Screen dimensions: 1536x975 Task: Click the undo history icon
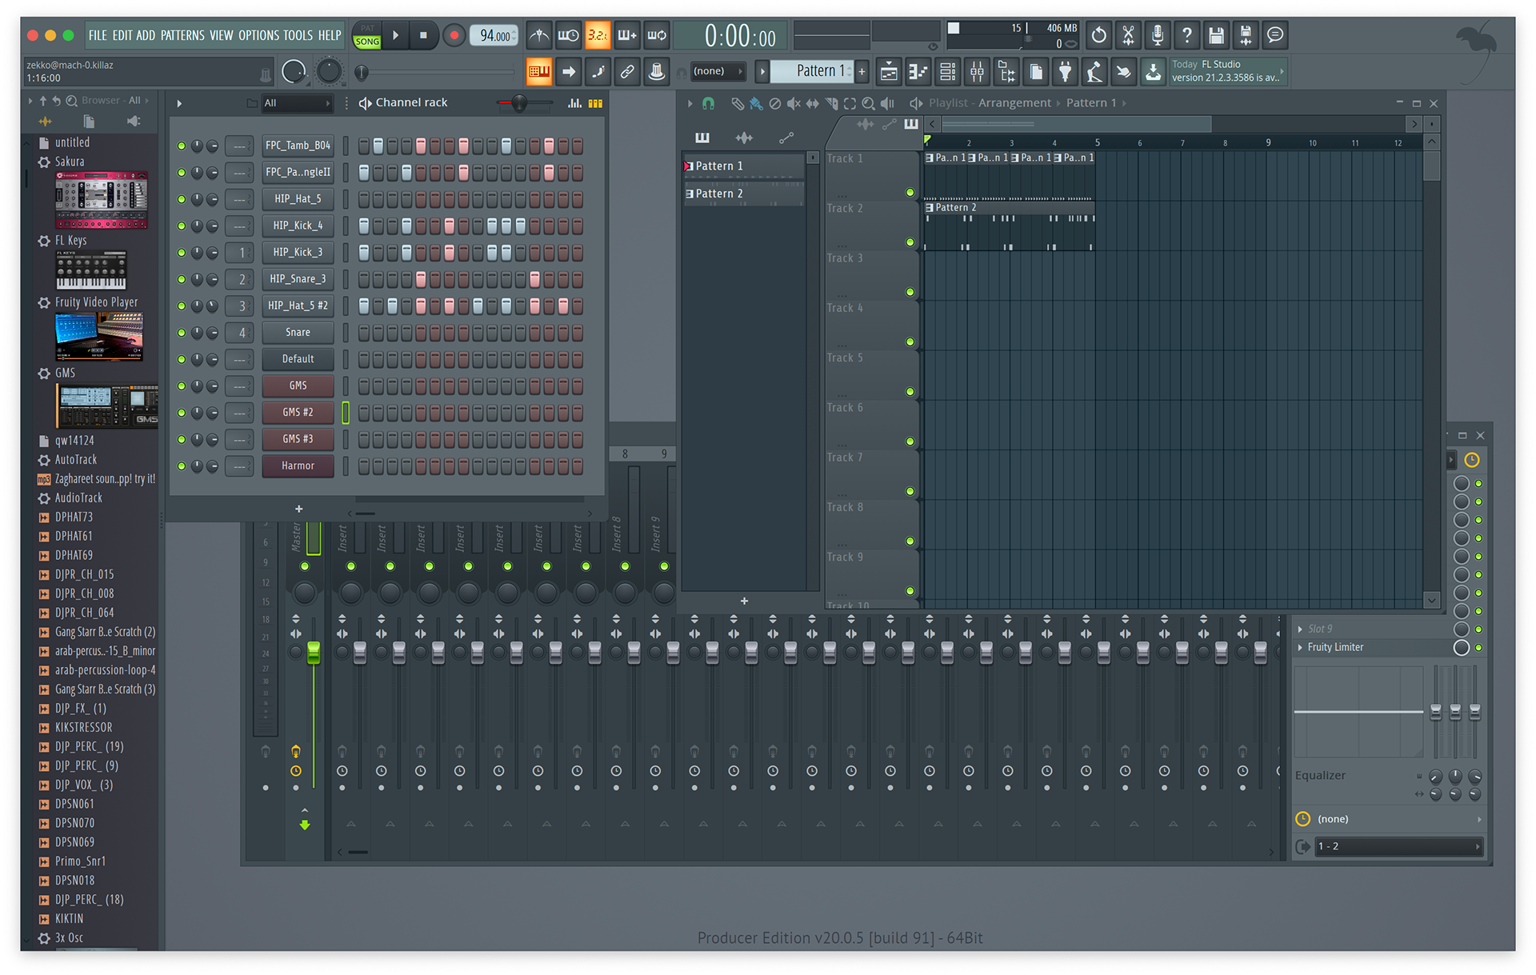[1099, 35]
